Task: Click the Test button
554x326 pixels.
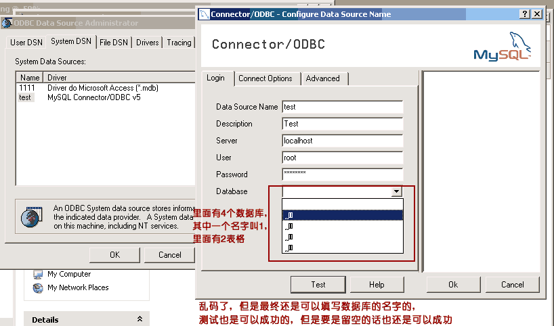Action: 318,285
